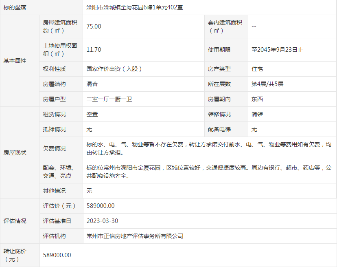The width and height of the screenshot is (337, 267).
Task: Select the arrears description starting with 标的水、电、气
Action: coord(209,148)
